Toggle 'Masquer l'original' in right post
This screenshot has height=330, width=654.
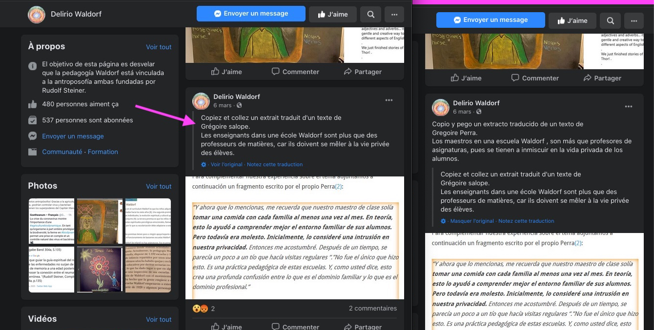click(471, 221)
